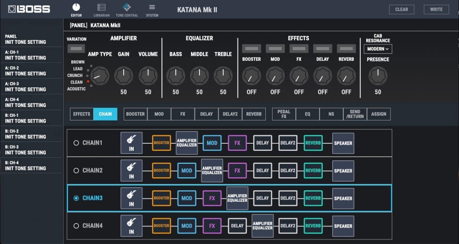459x244 pixels.
Task: Open the NS tab
Action: (x=331, y=114)
